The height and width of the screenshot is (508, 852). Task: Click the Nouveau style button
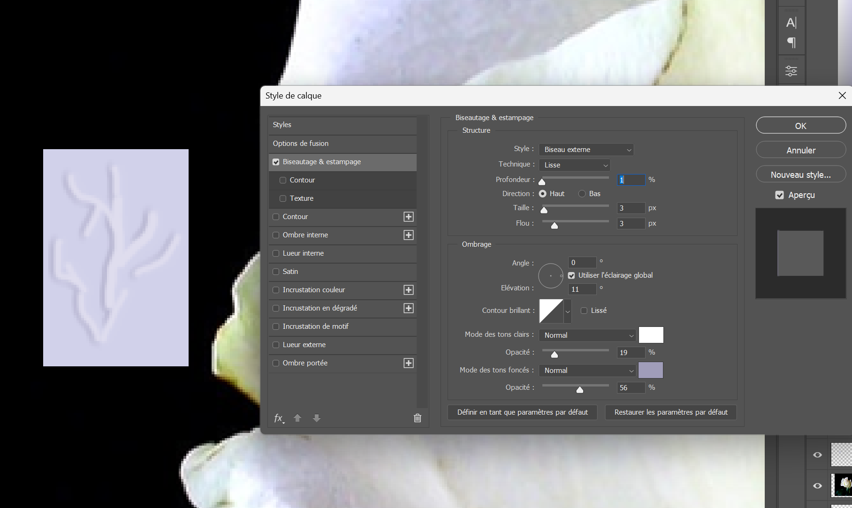tap(800, 174)
